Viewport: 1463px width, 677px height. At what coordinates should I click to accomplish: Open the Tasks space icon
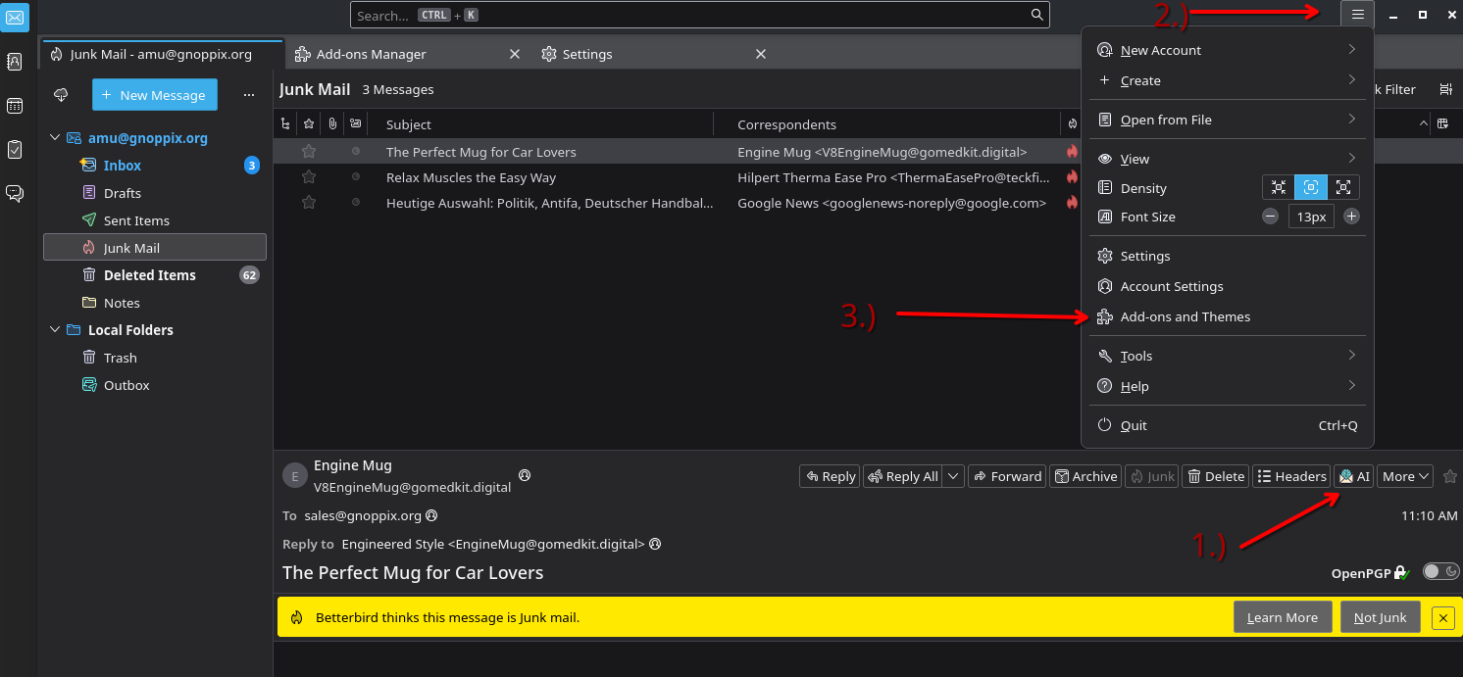(x=15, y=149)
